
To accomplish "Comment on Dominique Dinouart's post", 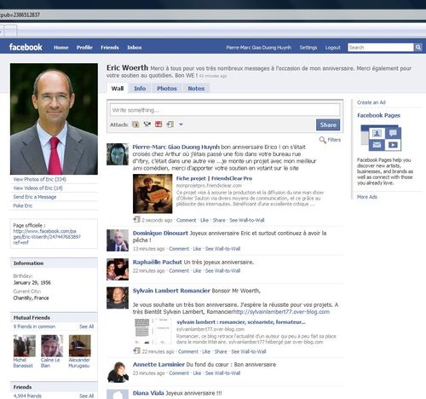I will coord(179,249).
